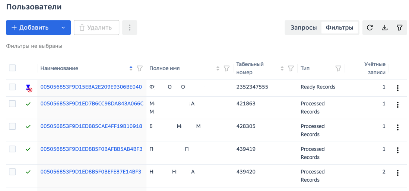Click personnel number 421863
This screenshot has height=191, width=409.
click(x=246, y=104)
